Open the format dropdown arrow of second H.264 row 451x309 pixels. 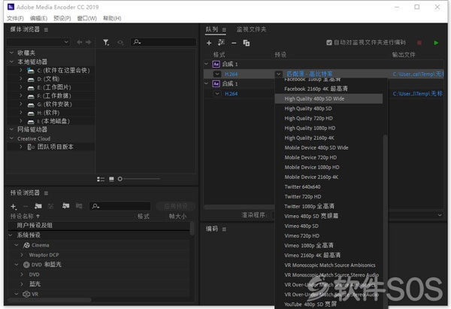tap(217, 93)
